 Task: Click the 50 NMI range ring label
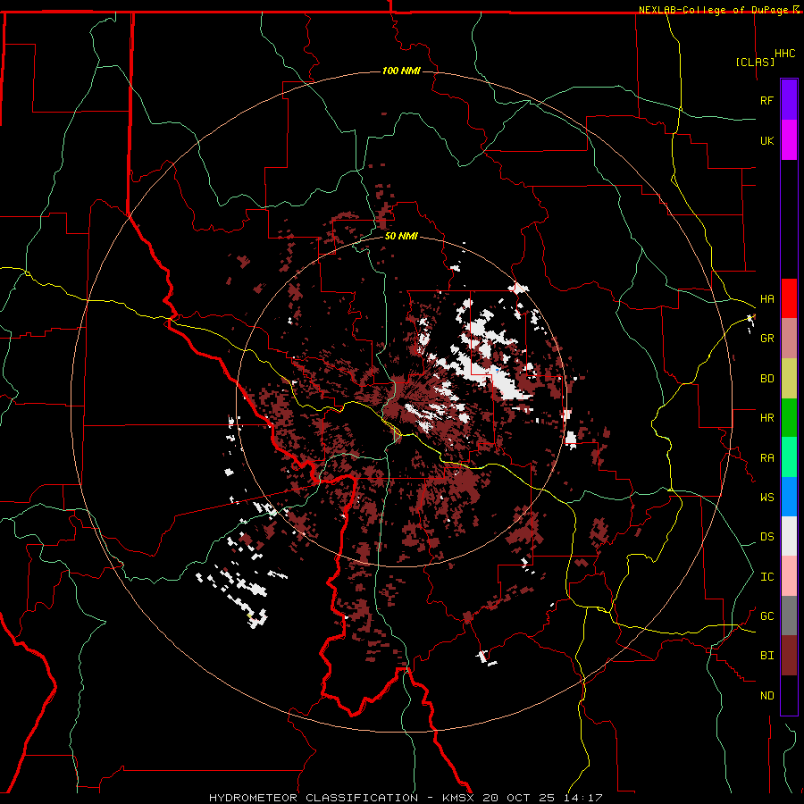[401, 236]
